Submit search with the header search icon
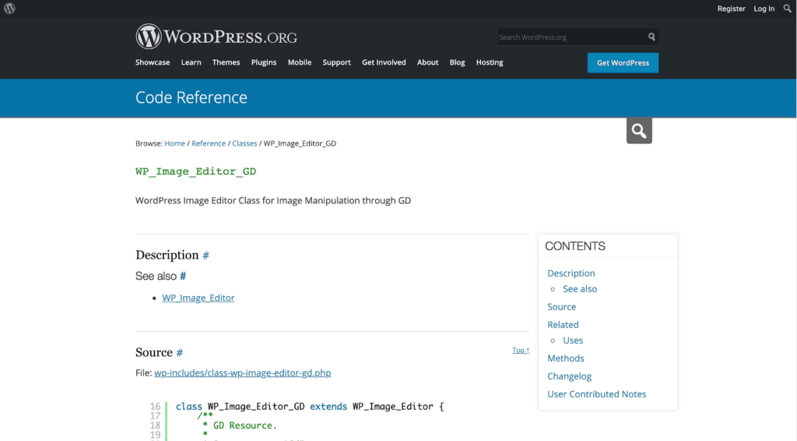This screenshot has height=441, width=797. pyautogui.click(x=651, y=37)
